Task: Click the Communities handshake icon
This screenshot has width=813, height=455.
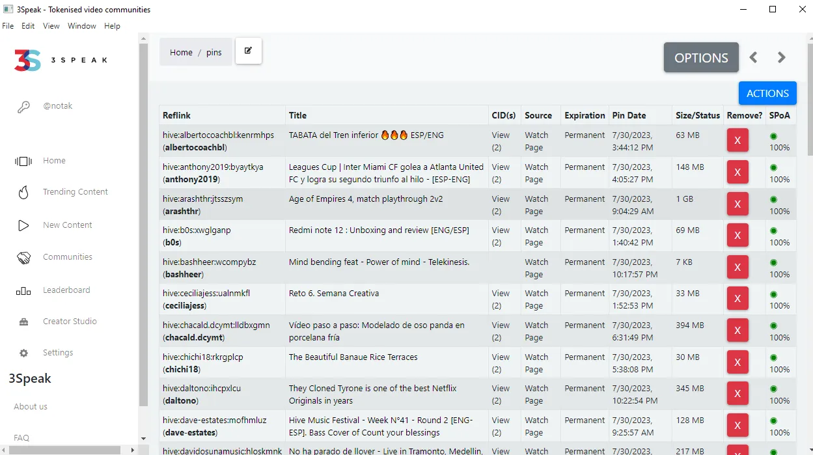Action: click(23, 258)
